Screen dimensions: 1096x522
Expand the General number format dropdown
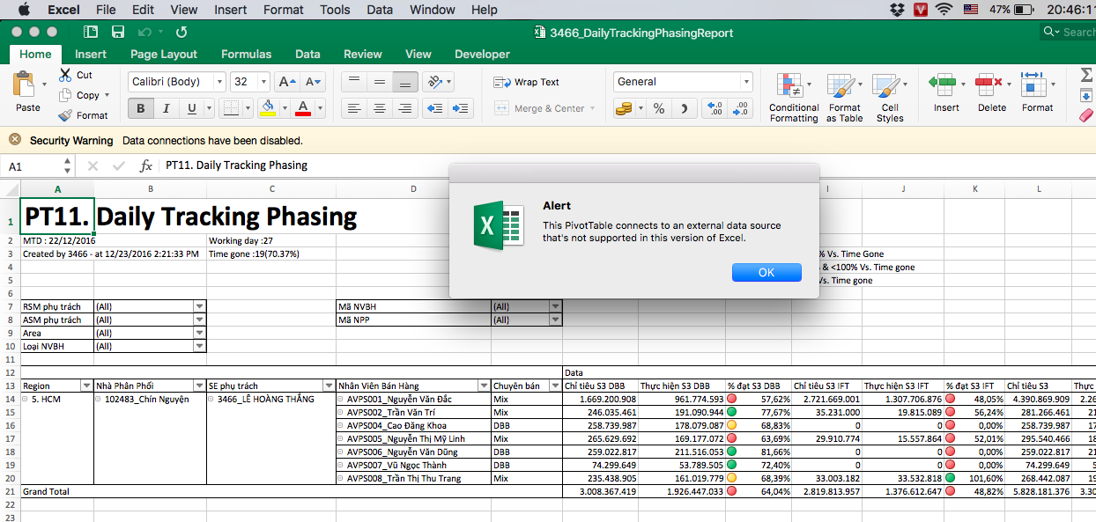746,82
